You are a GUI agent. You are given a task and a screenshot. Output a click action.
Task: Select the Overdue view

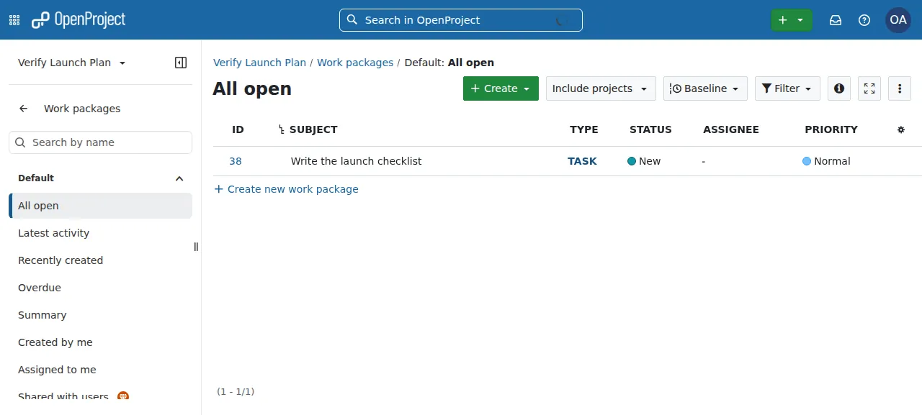[x=101, y=288]
